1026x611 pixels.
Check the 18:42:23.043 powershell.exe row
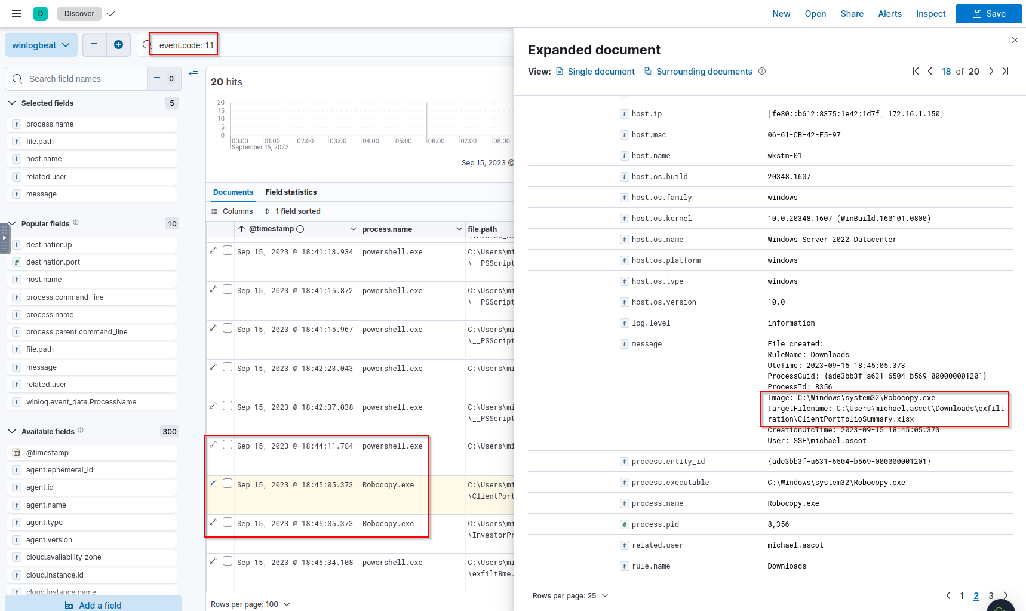[x=228, y=367]
